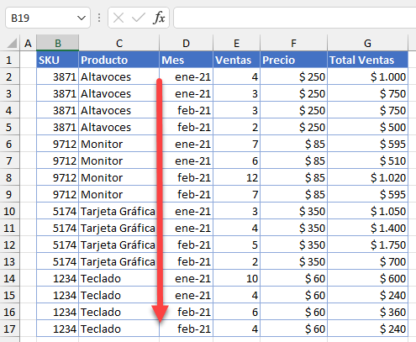Click the Total Ventas header cell
The width and height of the screenshot is (416, 342).
point(367,60)
